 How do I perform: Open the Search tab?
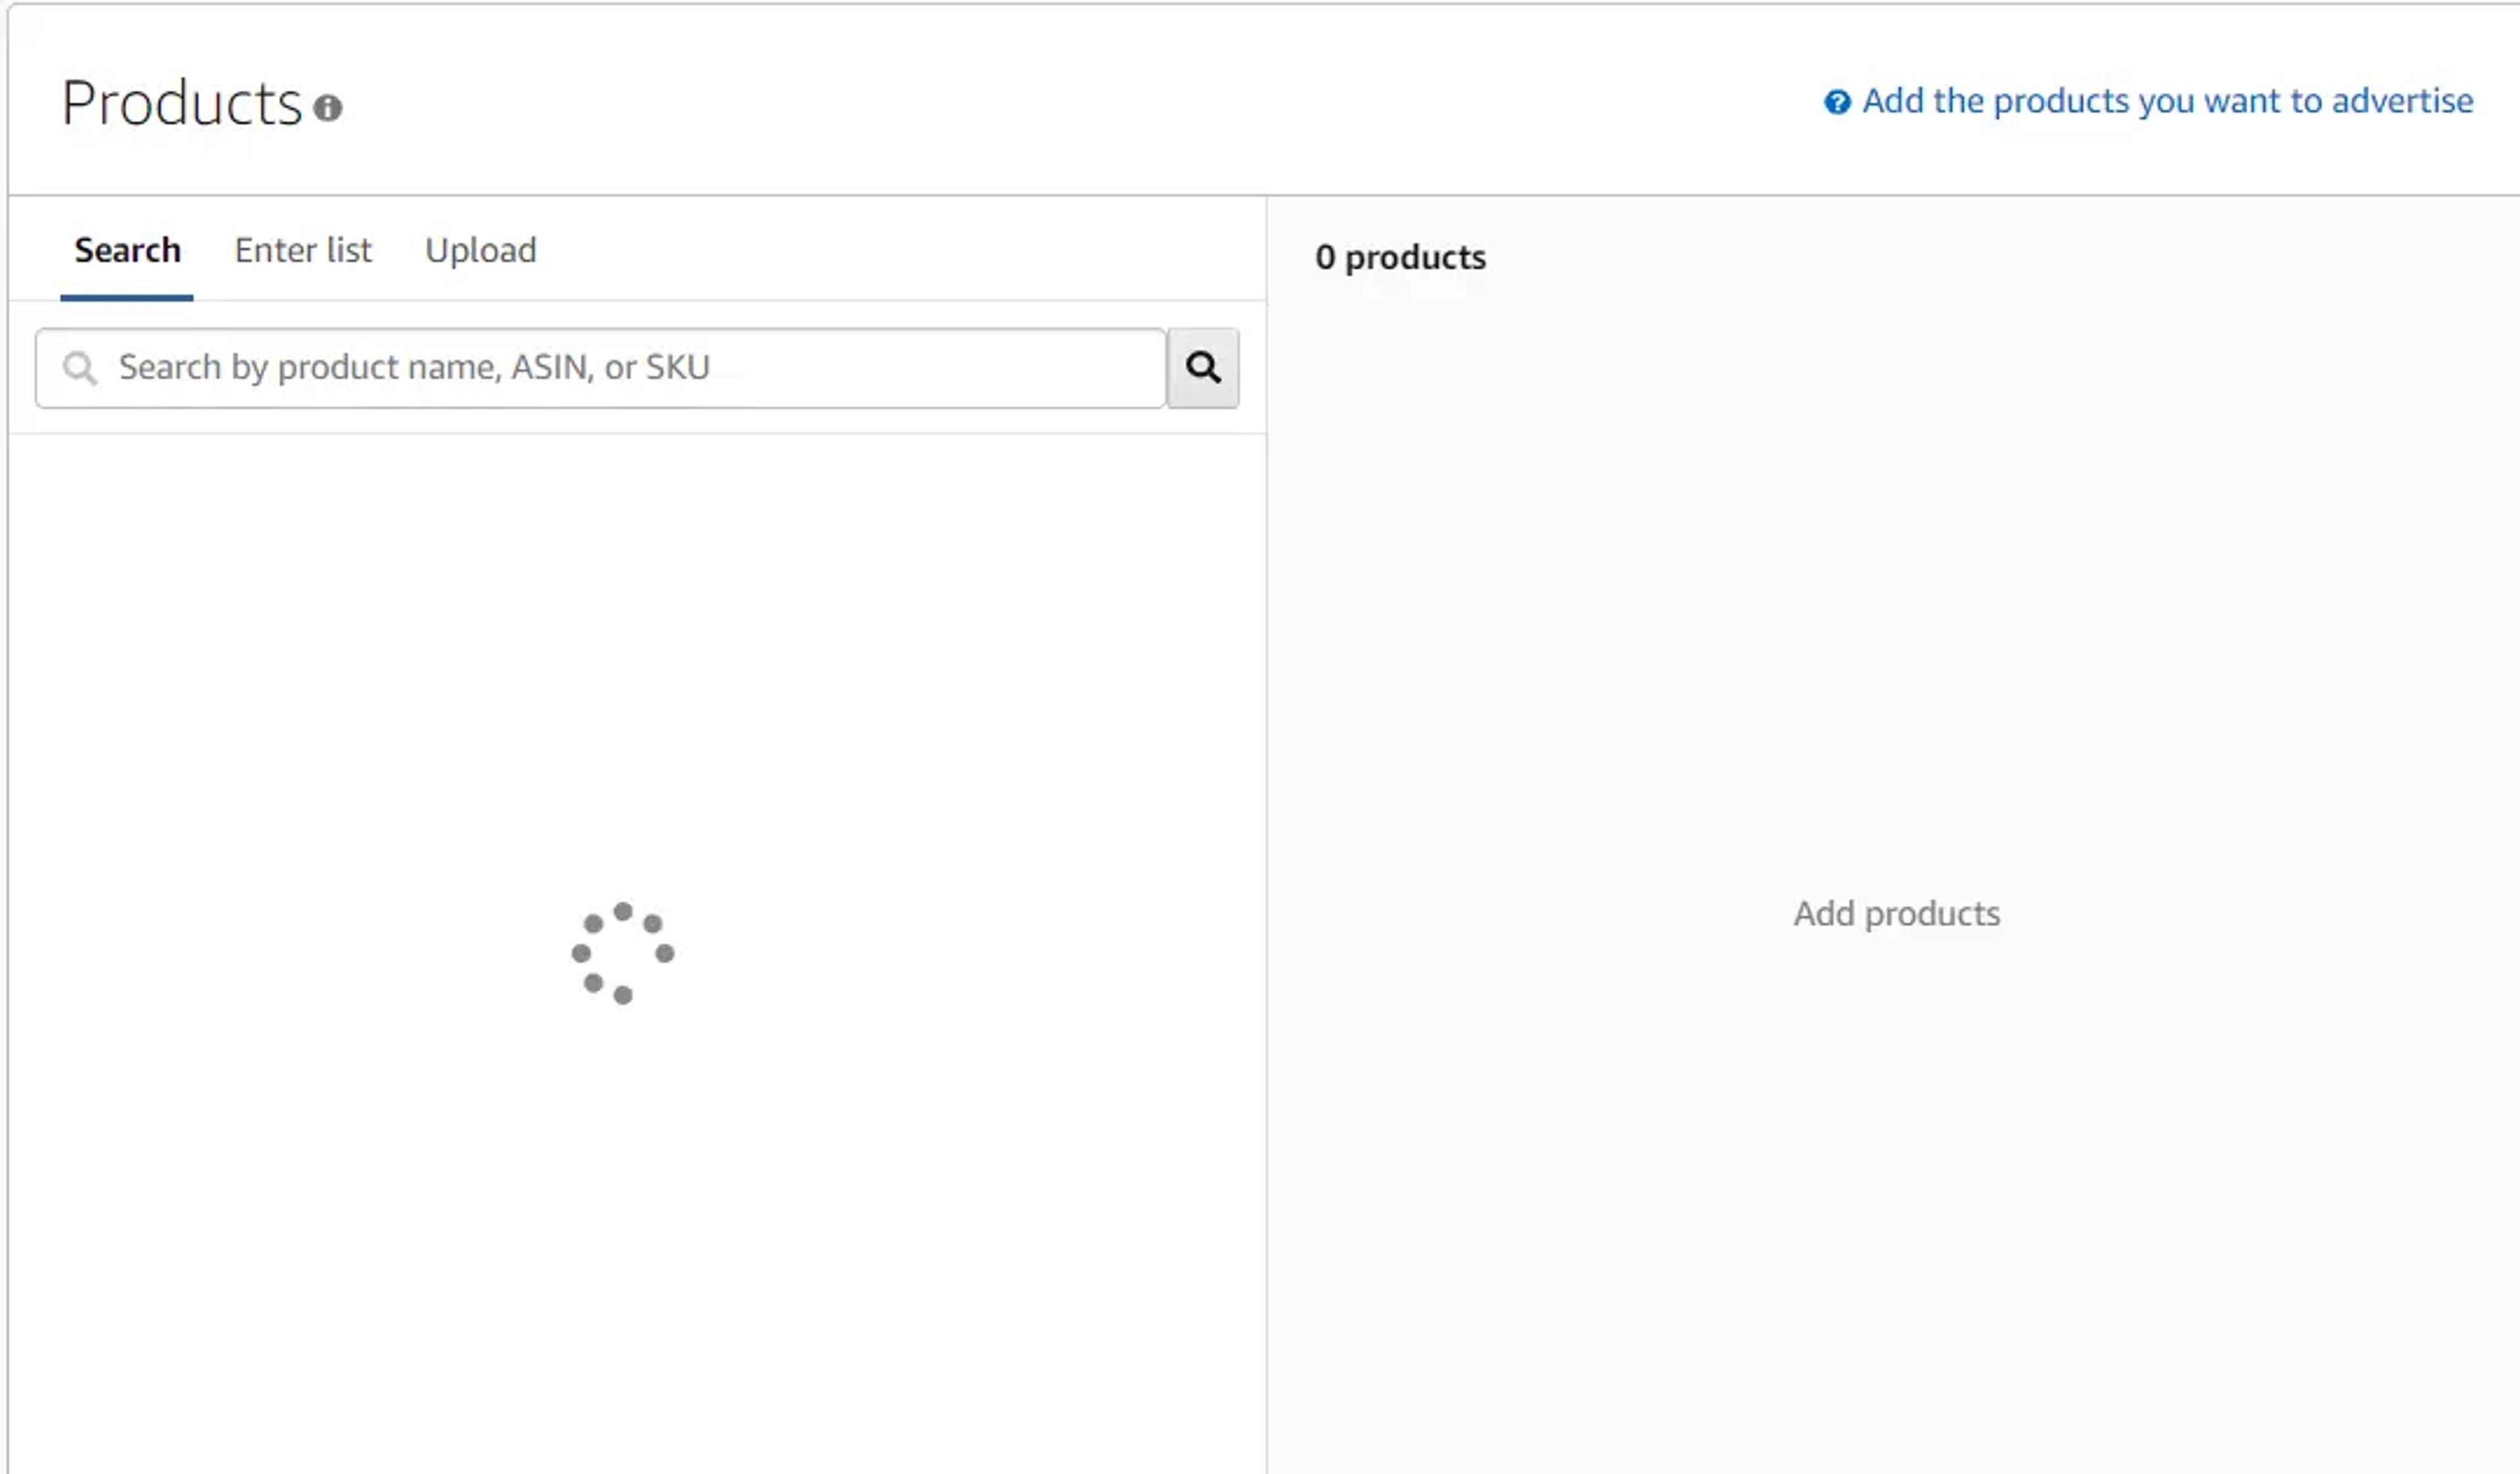[127, 250]
